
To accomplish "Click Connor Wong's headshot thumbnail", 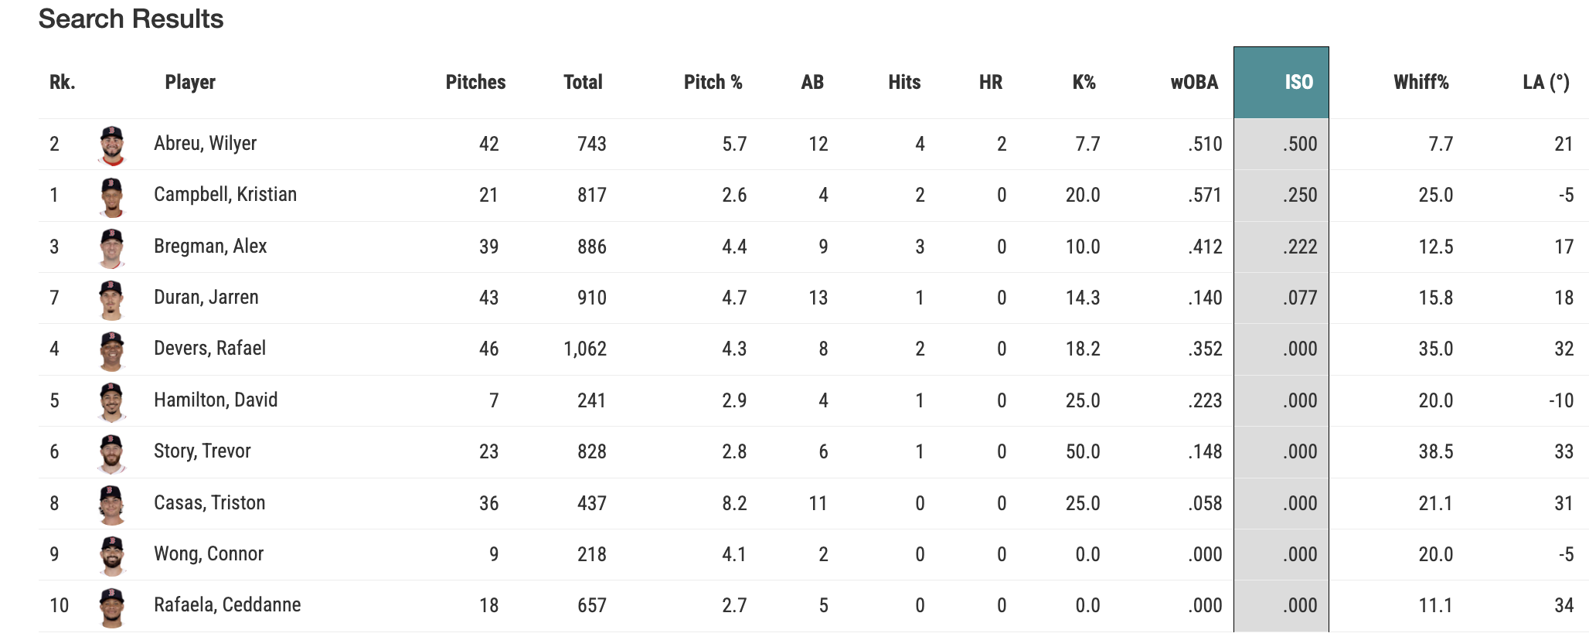I will coord(112,555).
